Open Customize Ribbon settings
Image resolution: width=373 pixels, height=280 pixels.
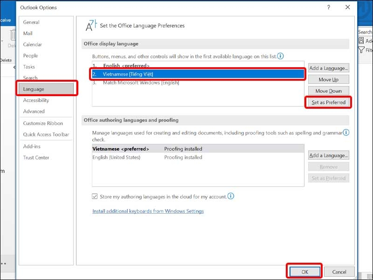[x=43, y=123]
